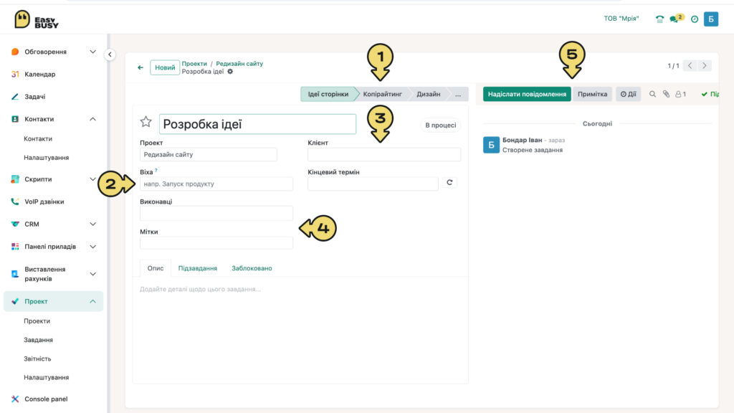Open user avatar menu "Б" in header

click(710, 19)
